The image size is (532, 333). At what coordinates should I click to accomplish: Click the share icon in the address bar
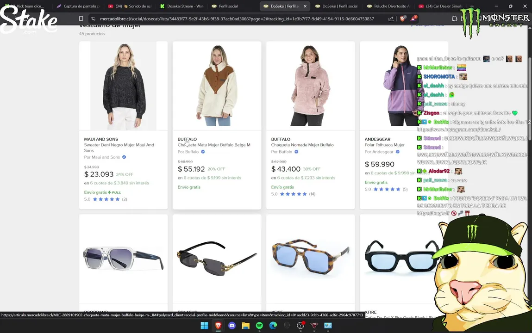click(391, 19)
